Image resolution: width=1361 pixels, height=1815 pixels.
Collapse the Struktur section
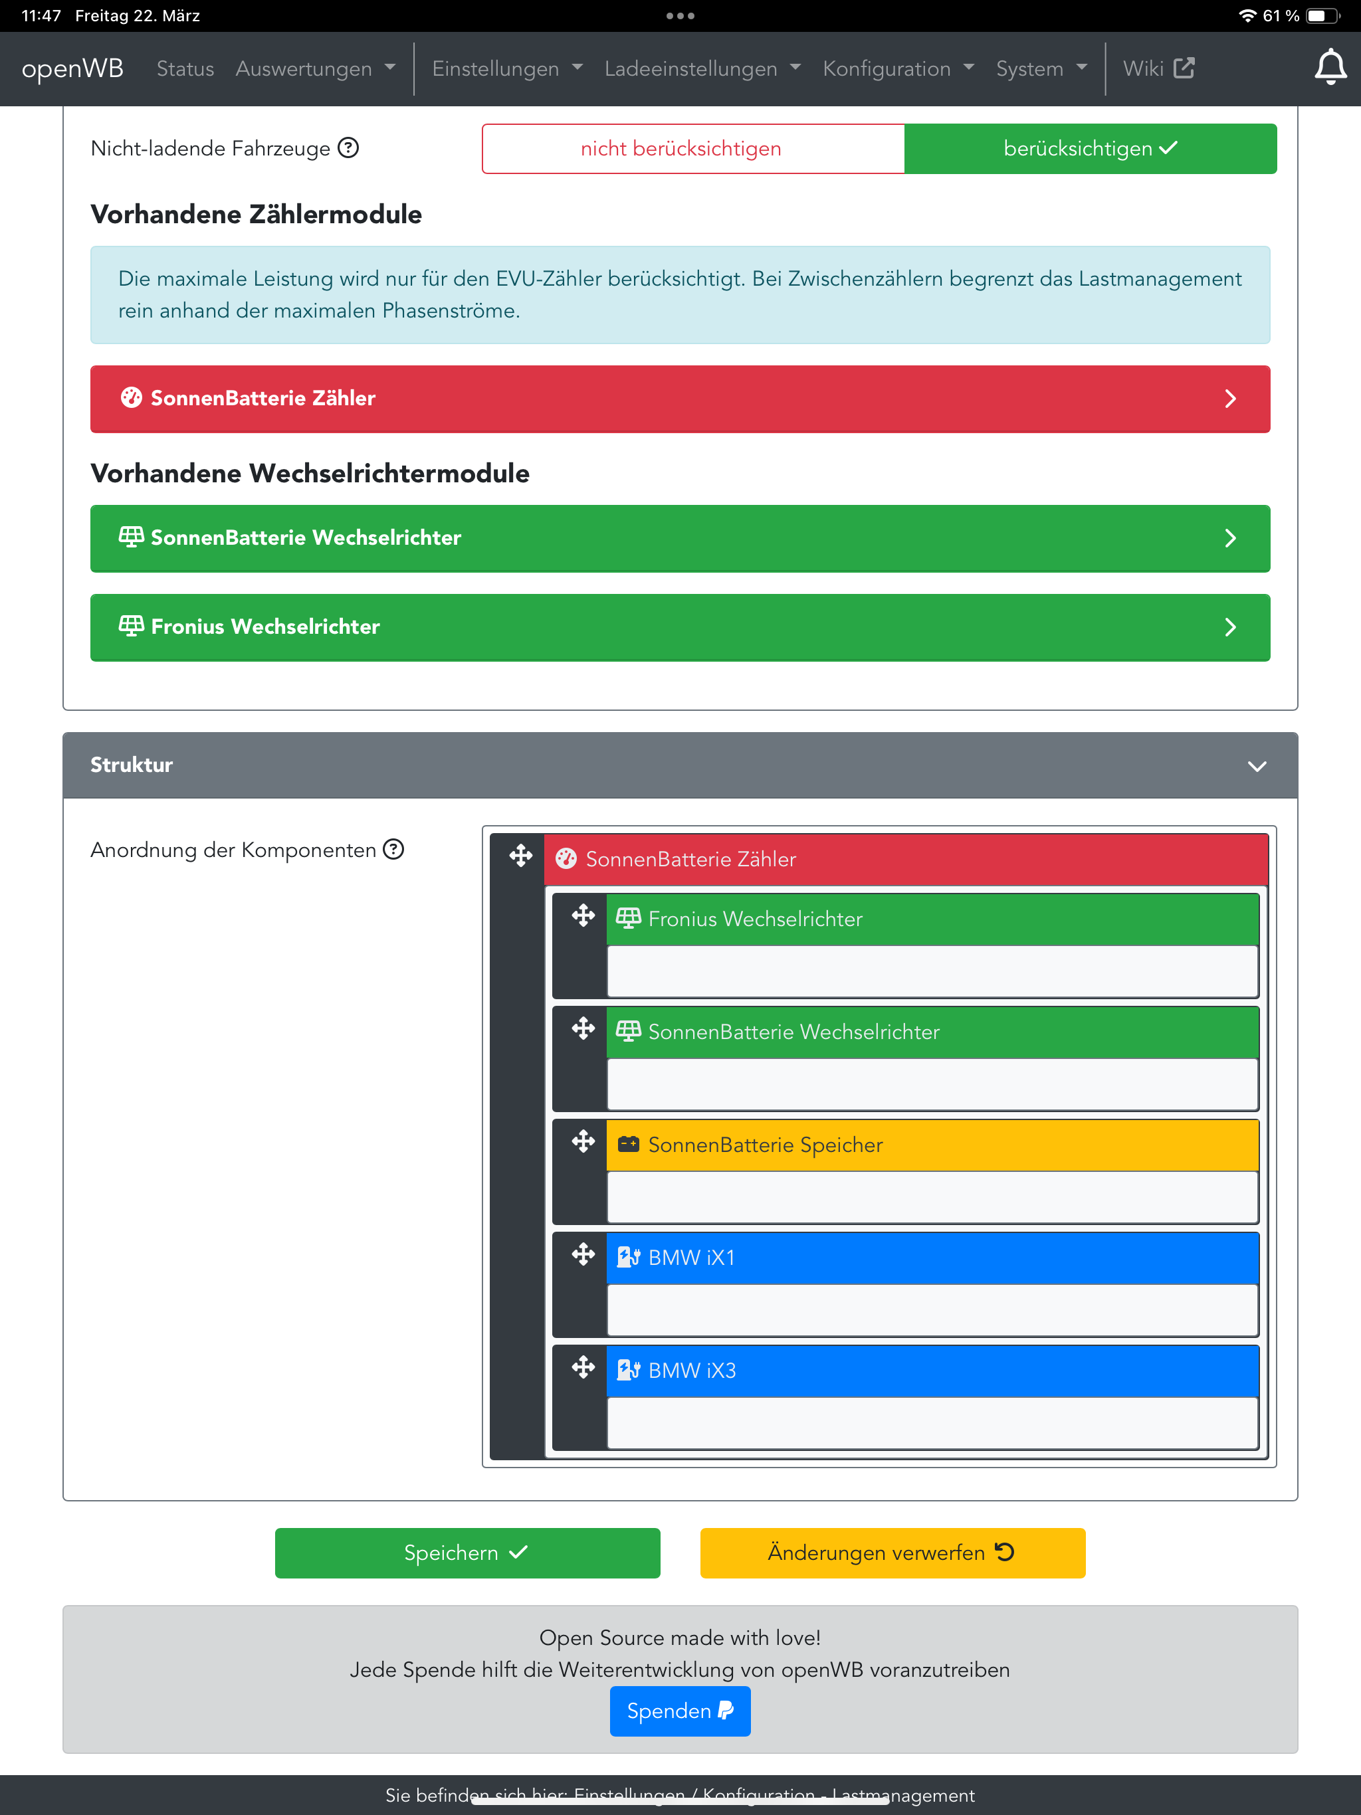pyautogui.click(x=1256, y=765)
